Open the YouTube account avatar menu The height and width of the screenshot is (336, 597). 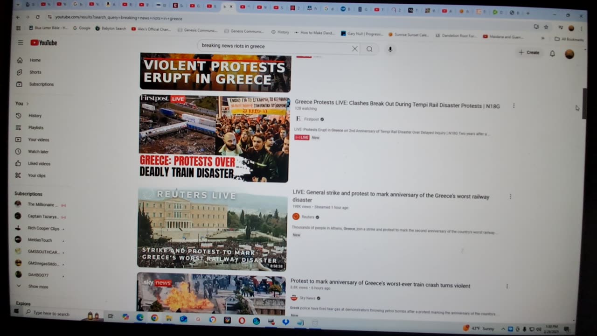click(x=569, y=54)
